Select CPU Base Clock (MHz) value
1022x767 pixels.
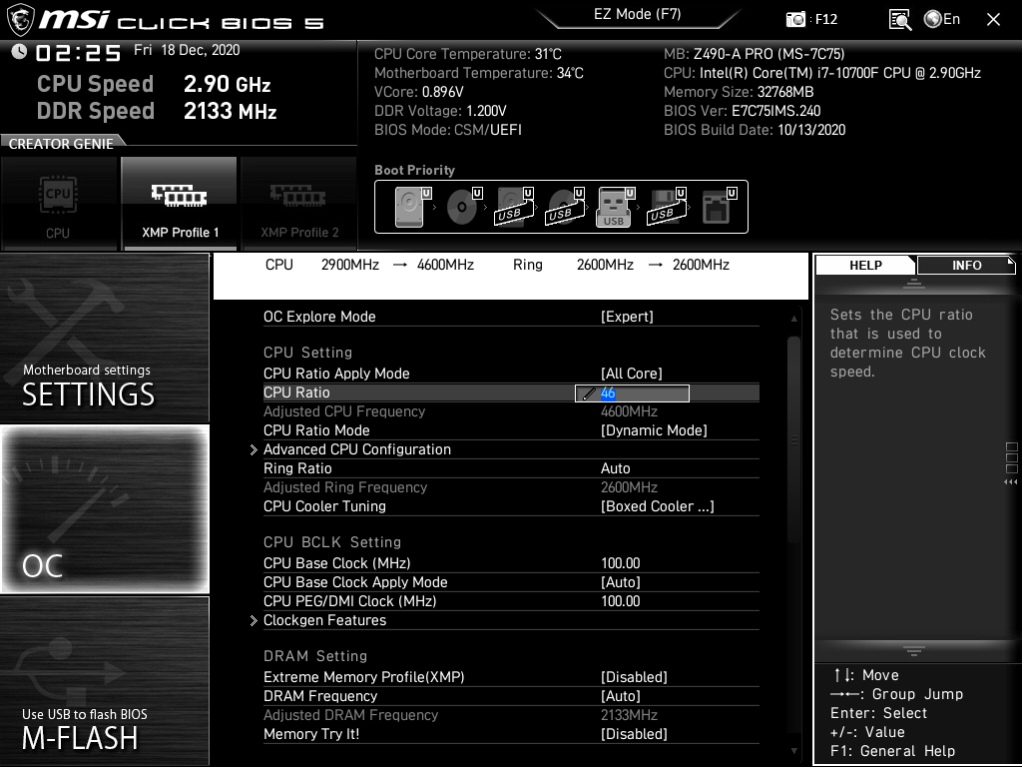click(621, 563)
